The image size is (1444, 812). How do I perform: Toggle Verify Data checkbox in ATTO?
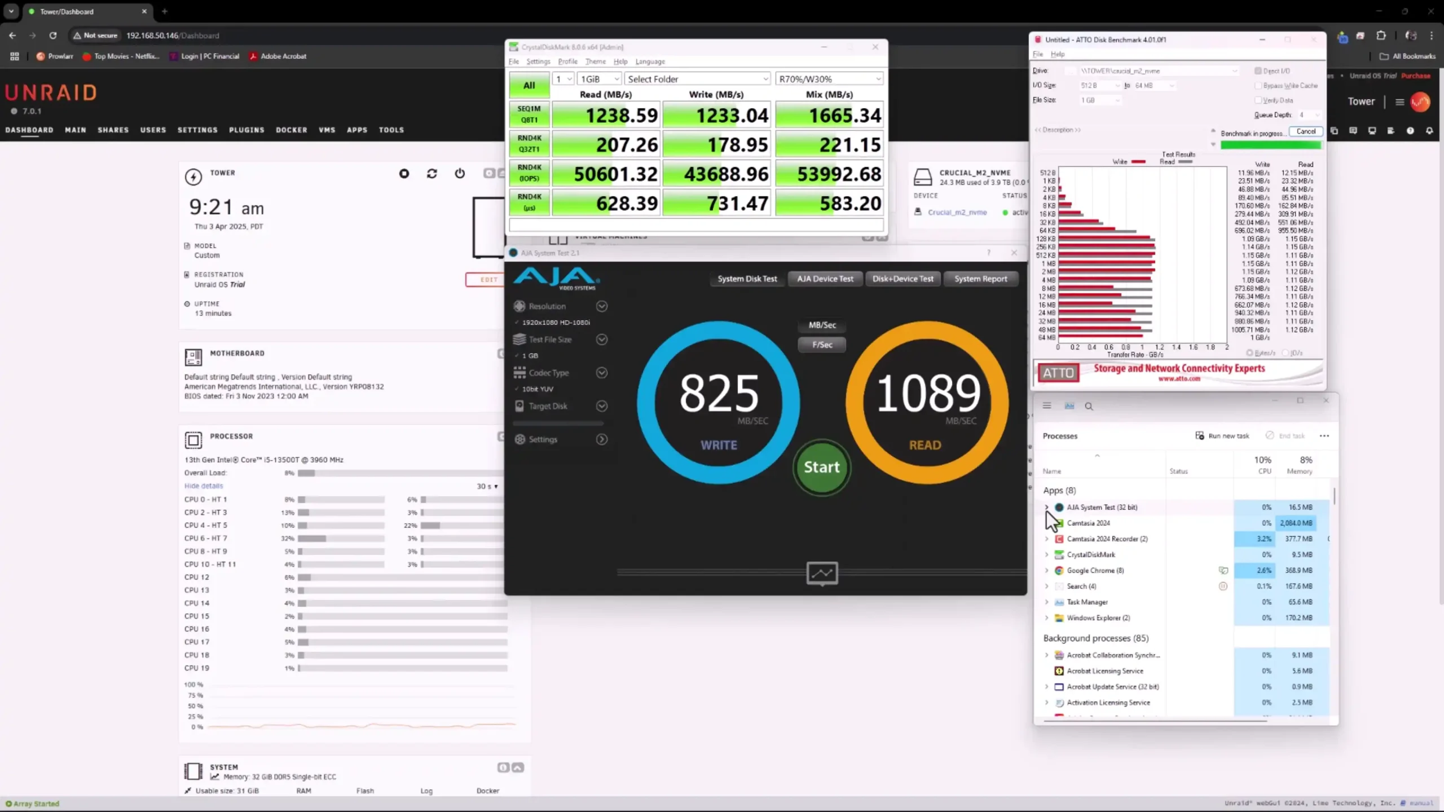tap(1258, 100)
